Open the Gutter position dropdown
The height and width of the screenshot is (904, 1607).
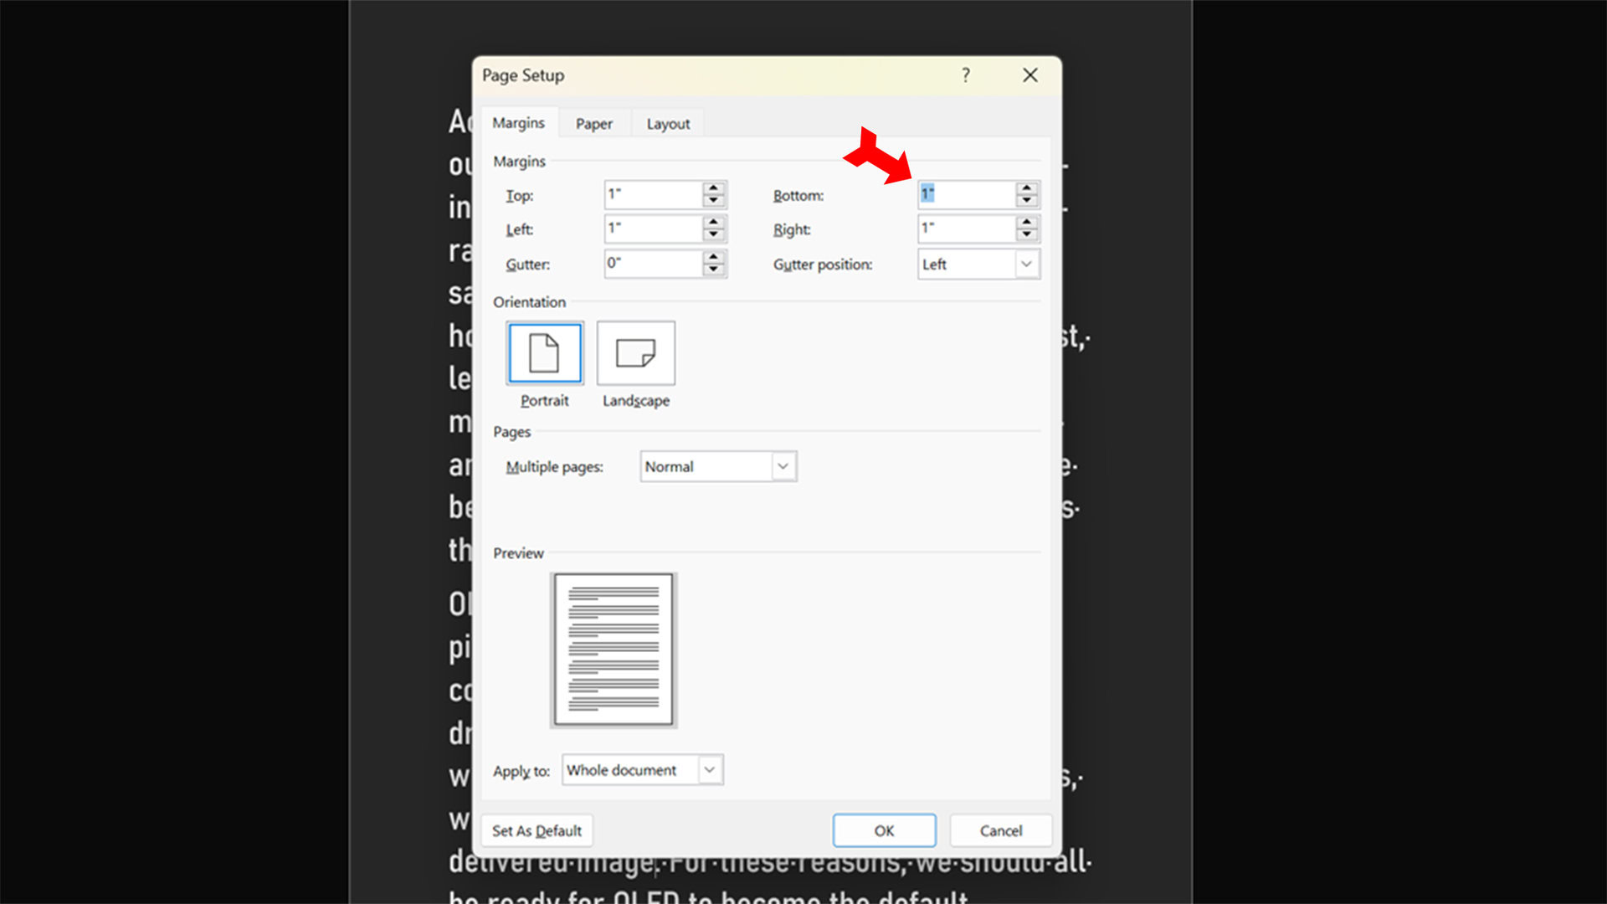pyautogui.click(x=1025, y=265)
